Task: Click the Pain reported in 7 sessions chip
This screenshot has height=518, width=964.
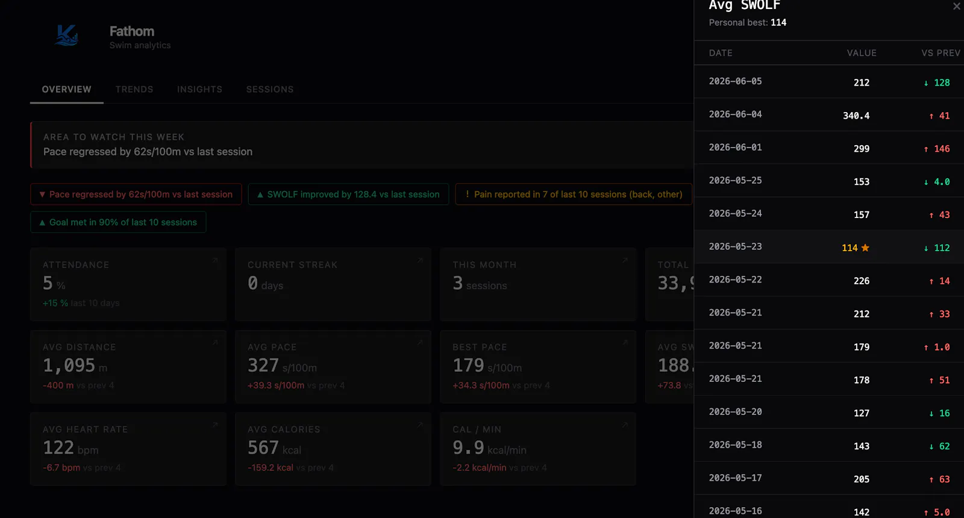Action: (573, 194)
